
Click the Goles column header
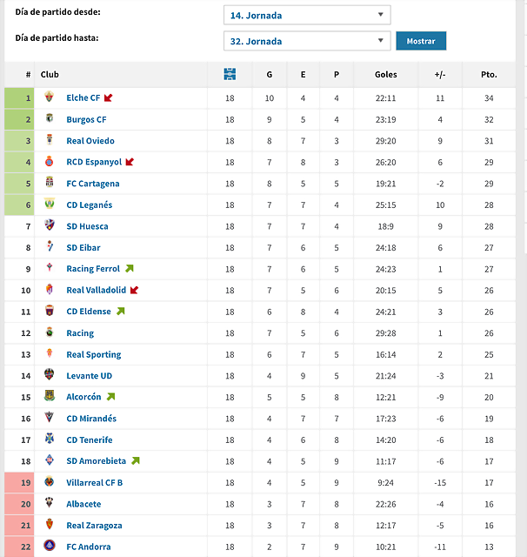tap(386, 75)
